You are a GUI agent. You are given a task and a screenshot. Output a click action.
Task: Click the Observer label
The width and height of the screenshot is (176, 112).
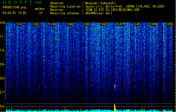(57, 3)
